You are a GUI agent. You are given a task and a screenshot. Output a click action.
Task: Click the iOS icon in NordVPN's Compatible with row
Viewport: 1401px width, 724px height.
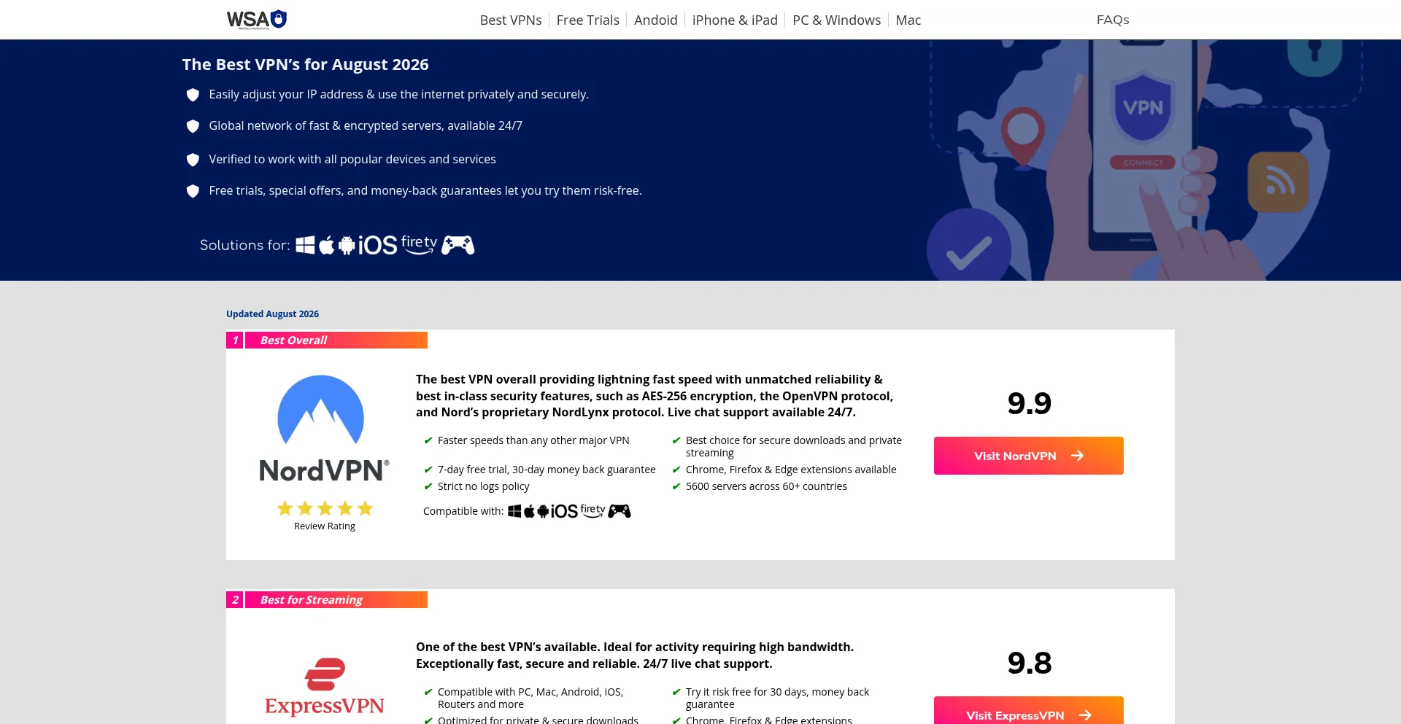pos(564,511)
